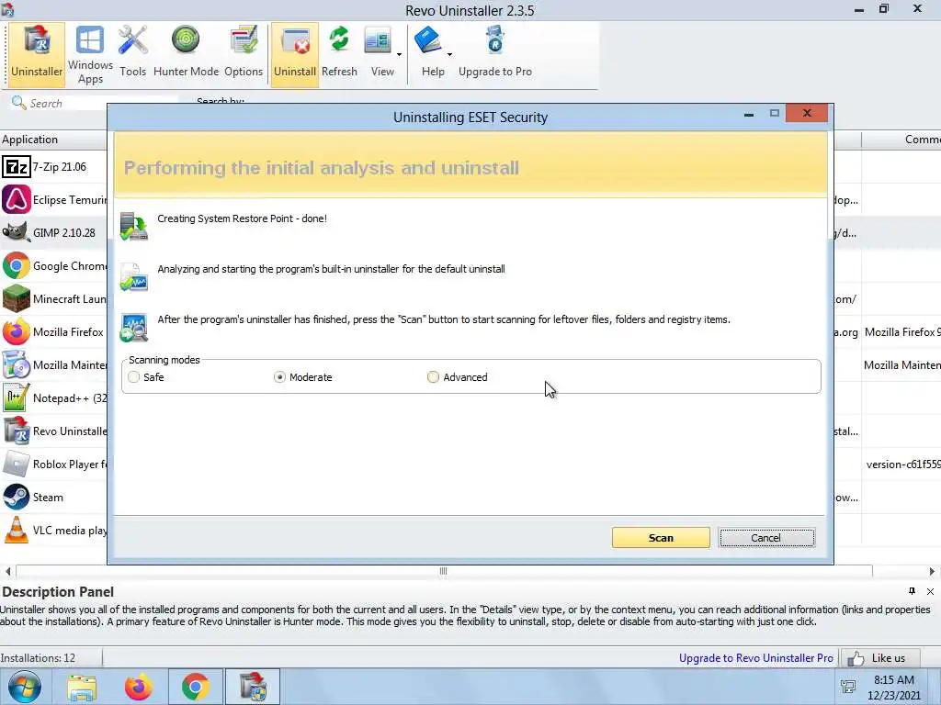This screenshot has height=705, width=941.
Task: Click the restore point status icon
Action: pyautogui.click(x=134, y=226)
